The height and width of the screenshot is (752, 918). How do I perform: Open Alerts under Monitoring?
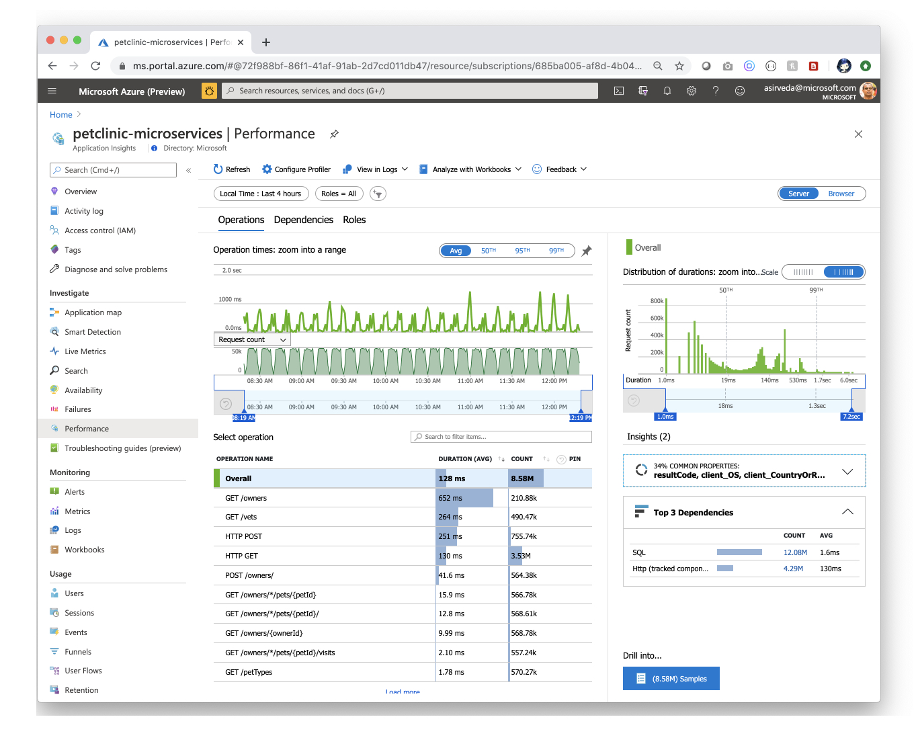[x=74, y=492]
